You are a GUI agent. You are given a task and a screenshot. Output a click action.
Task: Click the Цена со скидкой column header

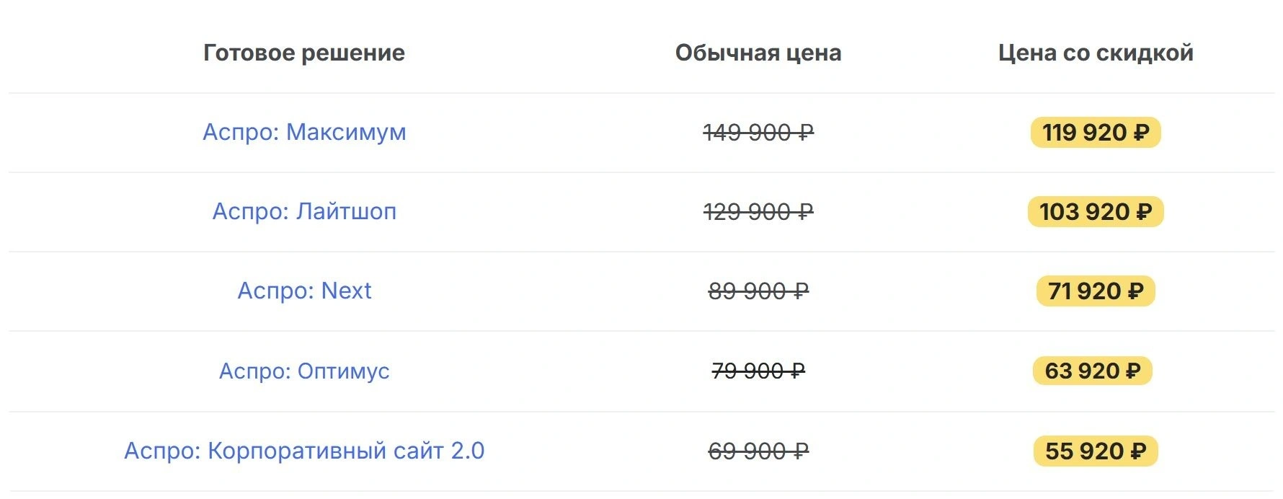[x=1096, y=53]
